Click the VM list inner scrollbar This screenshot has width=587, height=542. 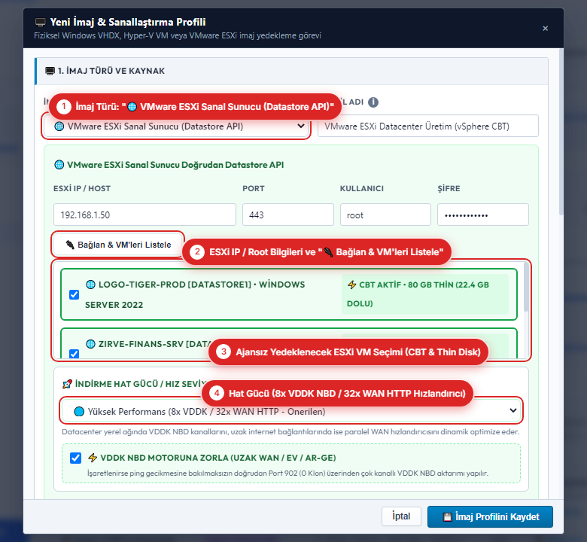pos(526,288)
